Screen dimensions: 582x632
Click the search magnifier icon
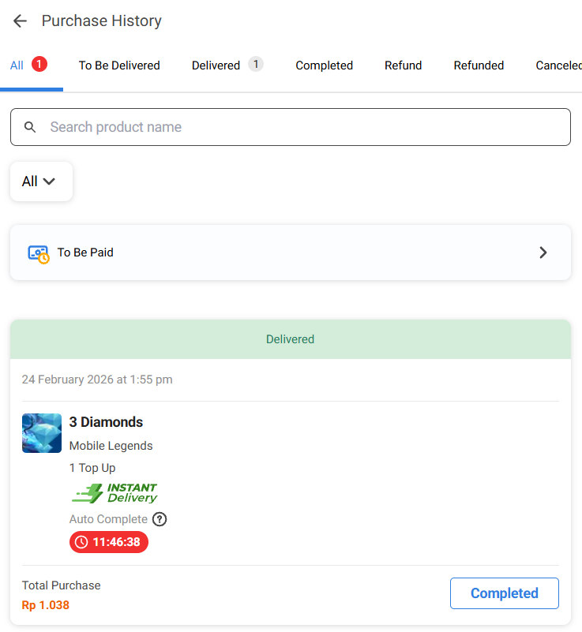pos(30,127)
